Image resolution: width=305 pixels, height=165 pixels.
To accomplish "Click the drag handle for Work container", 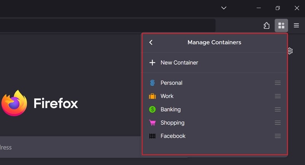I will click(x=278, y=96).
